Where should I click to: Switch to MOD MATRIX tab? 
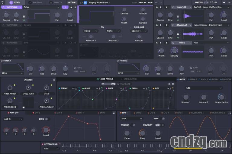click(x=129, y=79)
